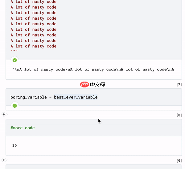The height and width of the screenshot is (169, 185).
Task: Click the #more code comment line
Action: pyautogui.click(x=23, y=128)
